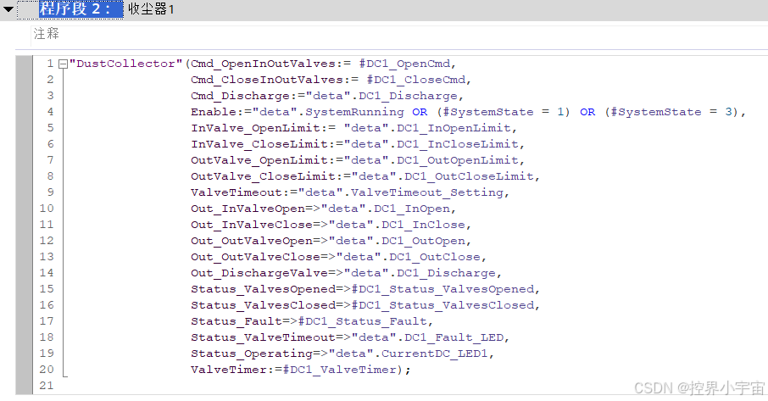768x401 pixels.
Task: Click the "DustCollector" function block name
Action: (125, 64)
